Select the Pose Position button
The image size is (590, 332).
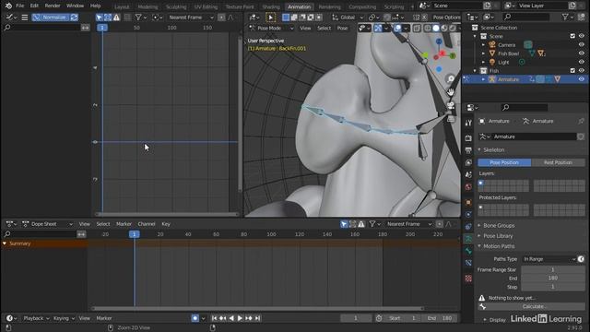click(504, 162)
